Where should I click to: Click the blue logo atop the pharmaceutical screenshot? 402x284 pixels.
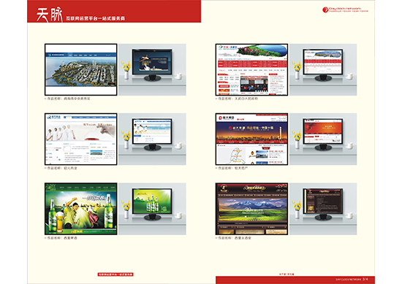click(54, 117)
